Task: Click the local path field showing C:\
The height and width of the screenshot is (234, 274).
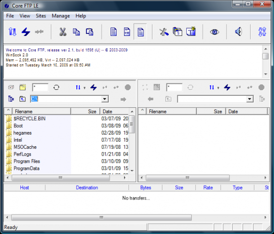Action: click(x=66, y=99)
